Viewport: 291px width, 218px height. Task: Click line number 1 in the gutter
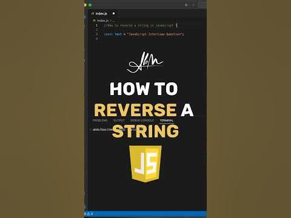[x=96, y=25]
